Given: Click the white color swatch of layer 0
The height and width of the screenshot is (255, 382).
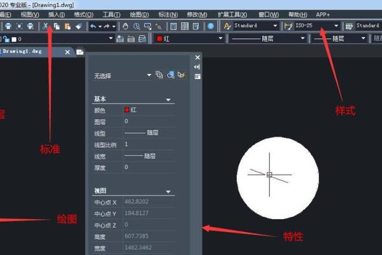Looking at the screenshot, I should (14, 40).
